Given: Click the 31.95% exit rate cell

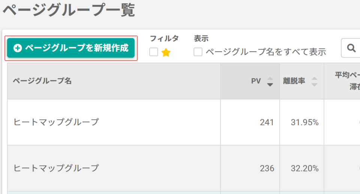Looking at the screenshot, I should pos(304,122).
